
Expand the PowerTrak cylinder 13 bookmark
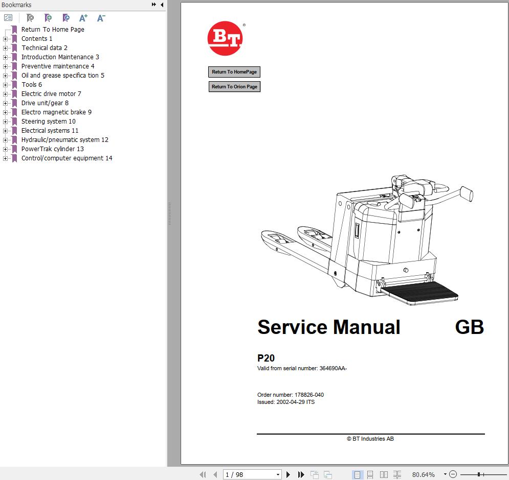(5, 149)
